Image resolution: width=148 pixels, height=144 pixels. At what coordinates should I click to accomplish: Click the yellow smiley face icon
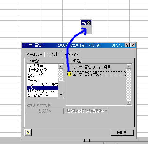(x=70, y=74)
